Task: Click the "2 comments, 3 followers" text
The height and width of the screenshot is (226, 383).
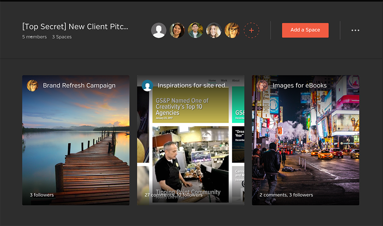Action: (286, 195)
